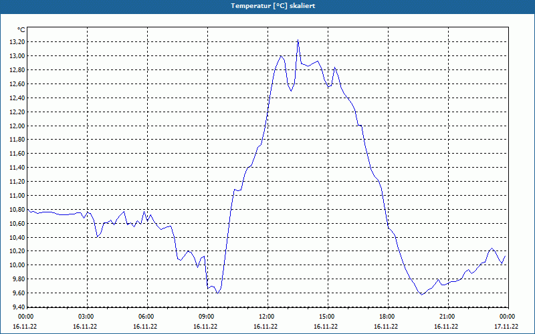
Task: Select the 10,60 y-axis label
Action: pyautogui.click(x=18, y=223)
